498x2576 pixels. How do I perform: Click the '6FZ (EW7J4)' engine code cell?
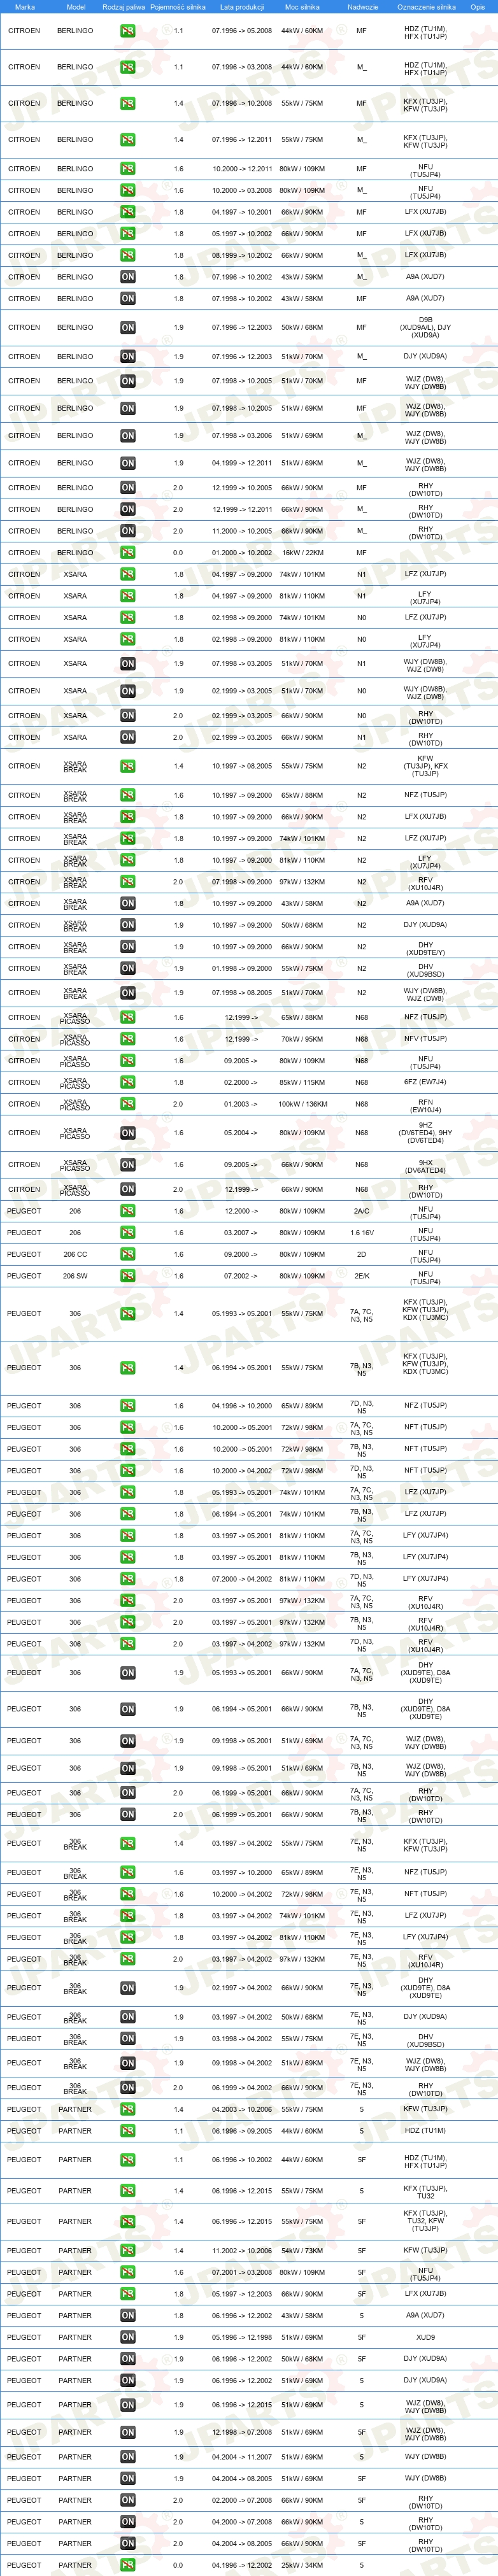(x=426, y=1082)
